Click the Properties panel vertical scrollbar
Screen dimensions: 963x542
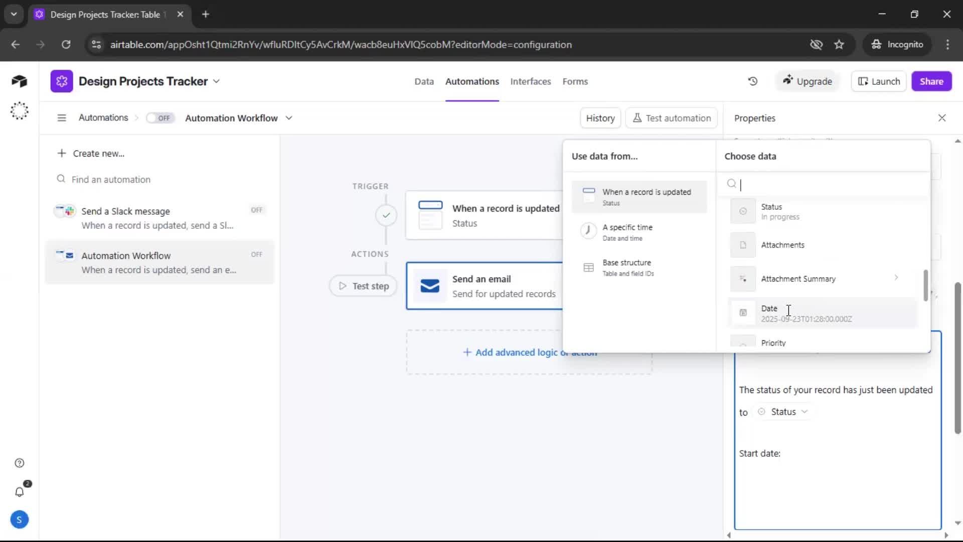tap(957, 358)
